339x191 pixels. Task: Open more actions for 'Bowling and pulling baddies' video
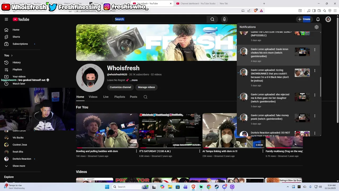137,151
